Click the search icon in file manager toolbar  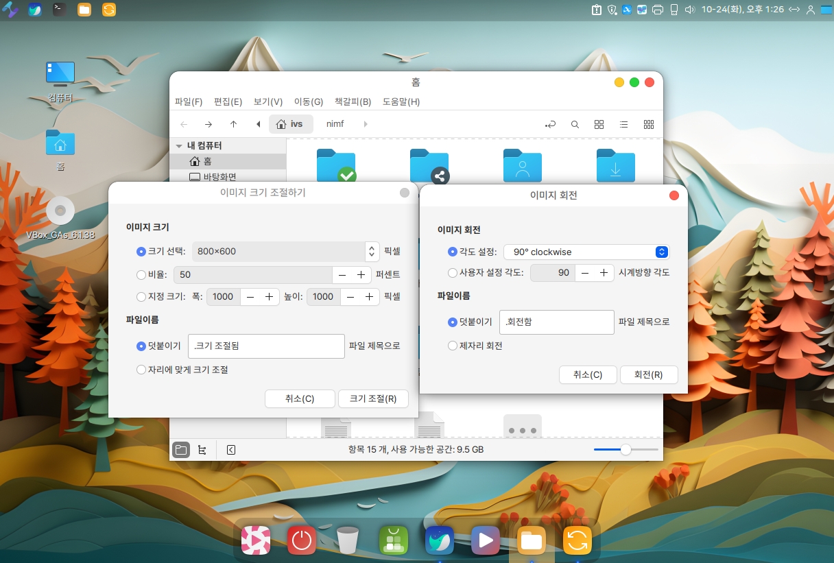tap(575, 124)
